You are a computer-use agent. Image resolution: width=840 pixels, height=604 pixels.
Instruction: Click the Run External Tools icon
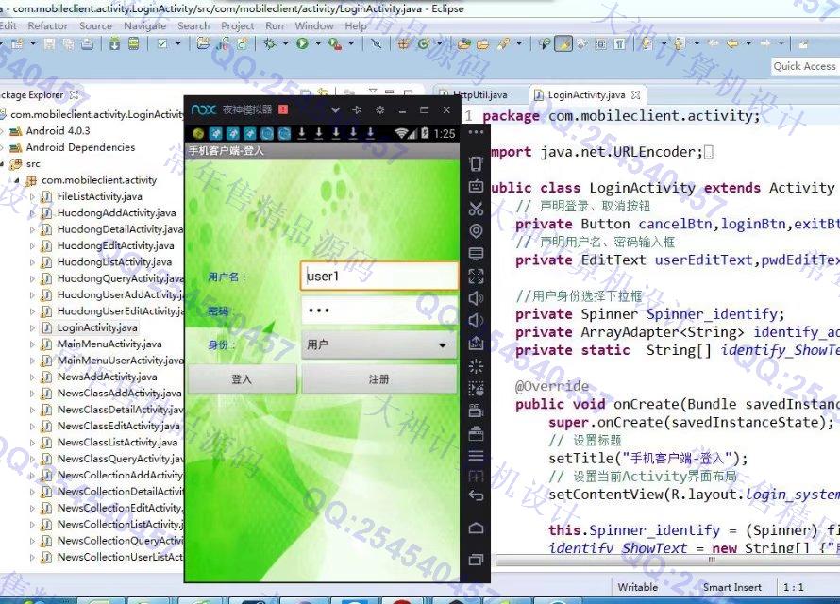335,44
